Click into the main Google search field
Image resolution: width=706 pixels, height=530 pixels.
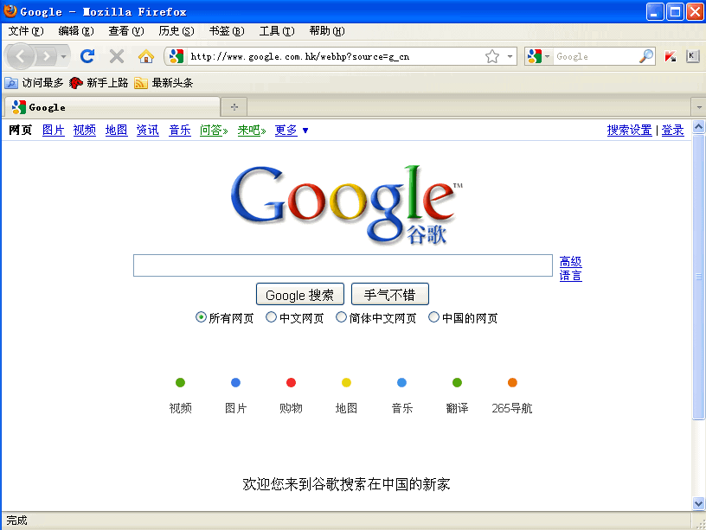click(343, 265)
